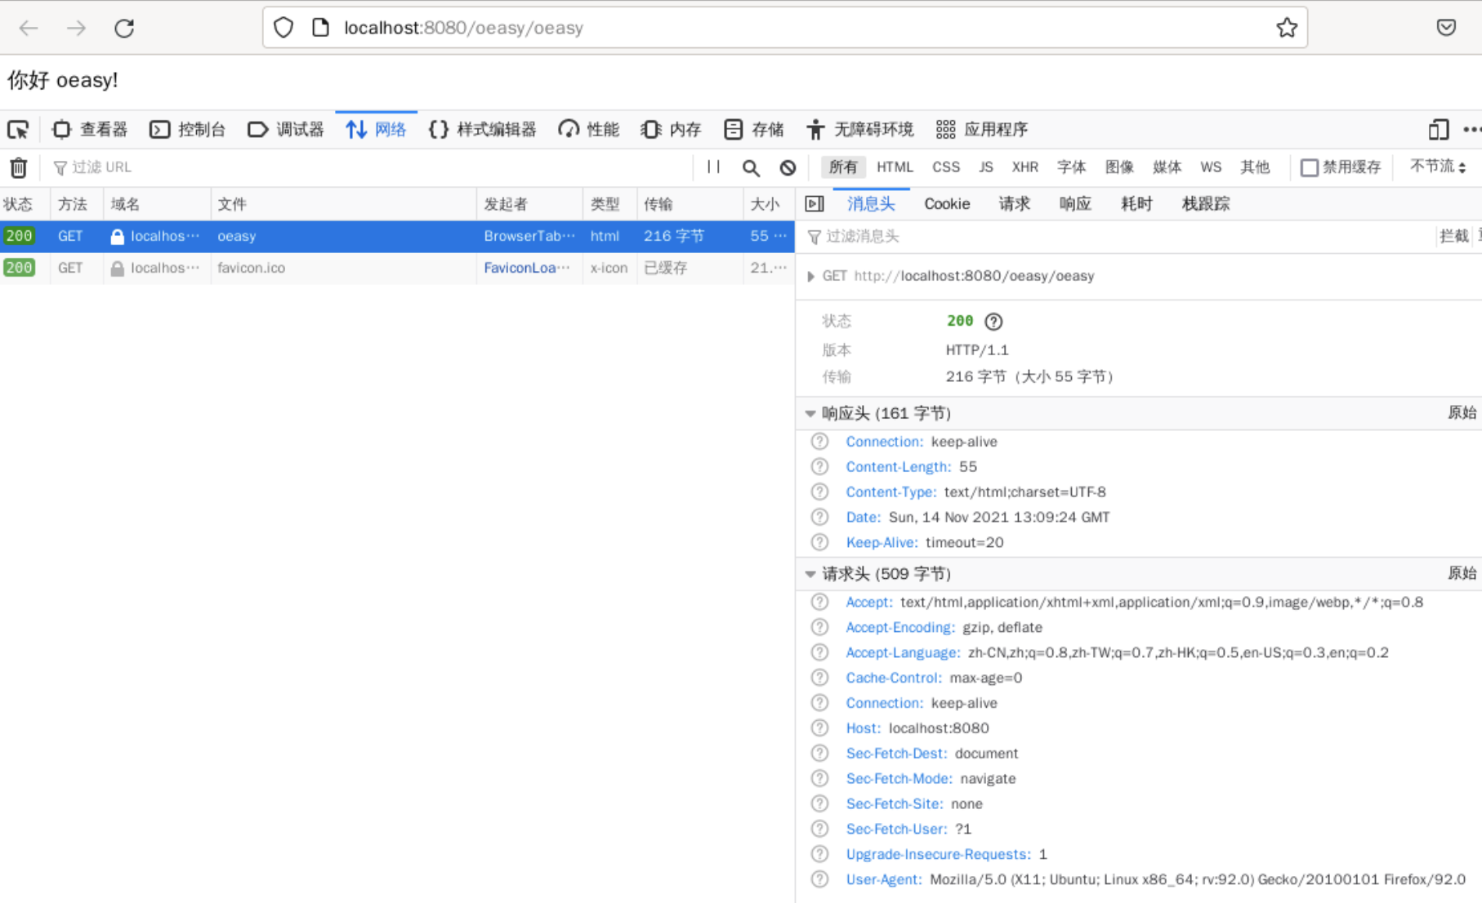Toggle the 所有 filter button

click(843, 167)
